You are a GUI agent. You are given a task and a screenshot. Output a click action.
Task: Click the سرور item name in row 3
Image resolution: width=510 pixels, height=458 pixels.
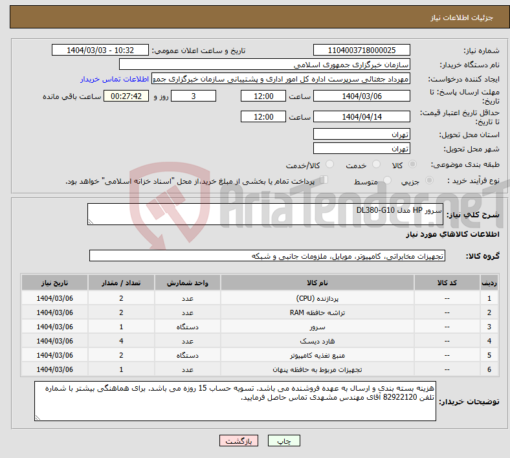317,327
